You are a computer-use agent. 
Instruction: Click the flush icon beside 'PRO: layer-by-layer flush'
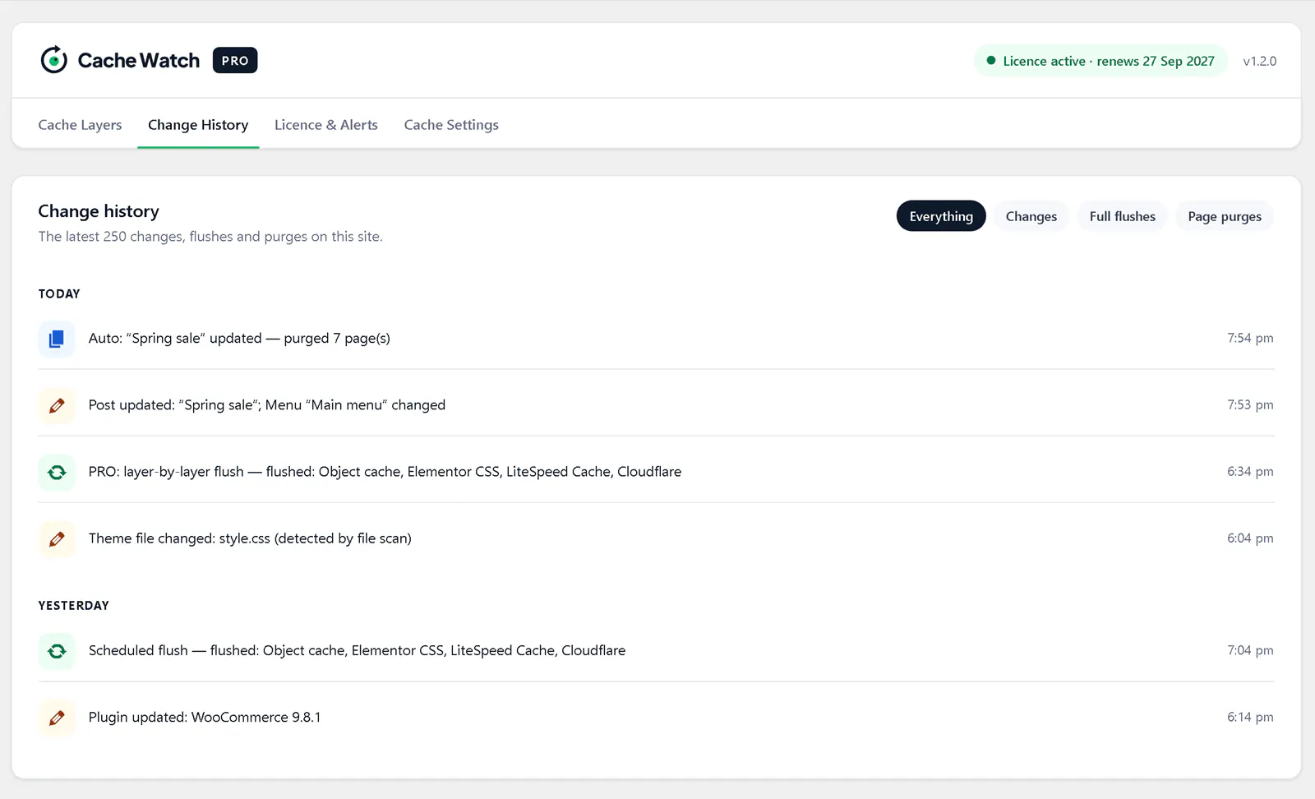click(x=57, y=472)
